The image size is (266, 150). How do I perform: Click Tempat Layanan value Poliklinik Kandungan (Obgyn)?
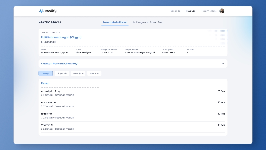tap(140, 52)
